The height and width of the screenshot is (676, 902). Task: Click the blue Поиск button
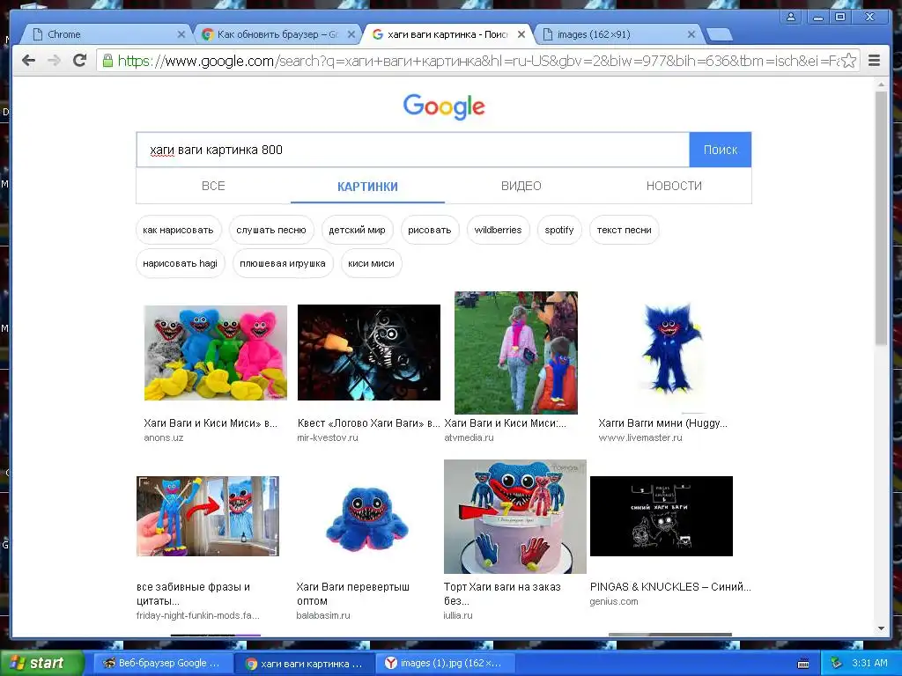(721, 150)
